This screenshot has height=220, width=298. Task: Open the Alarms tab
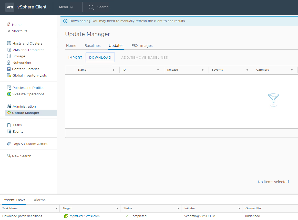(40, 200)
